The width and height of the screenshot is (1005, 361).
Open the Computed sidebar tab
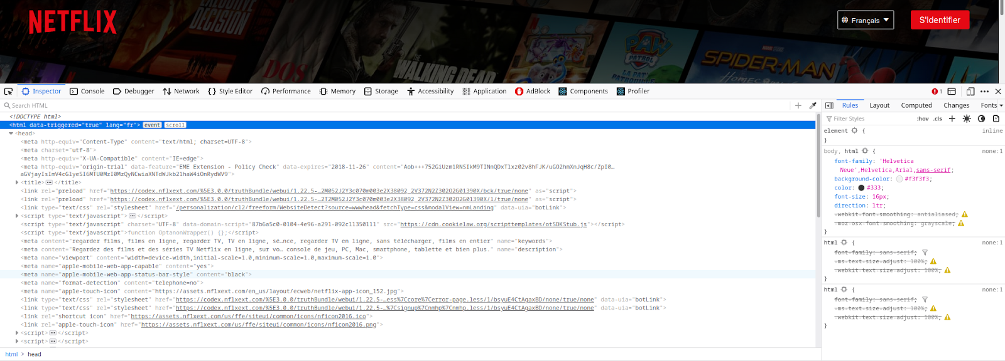tap(916, 106)
